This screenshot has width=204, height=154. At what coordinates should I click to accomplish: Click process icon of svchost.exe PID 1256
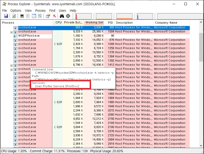16,49
